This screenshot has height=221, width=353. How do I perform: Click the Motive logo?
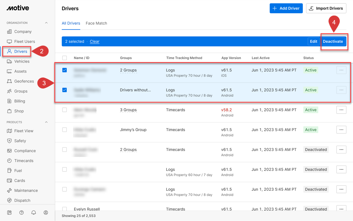(18, 8)
